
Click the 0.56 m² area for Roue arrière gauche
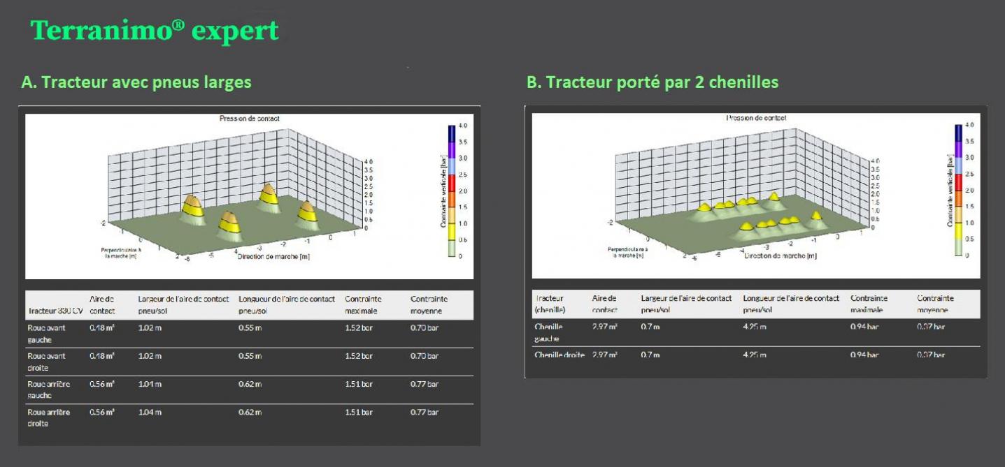point(102,384)
